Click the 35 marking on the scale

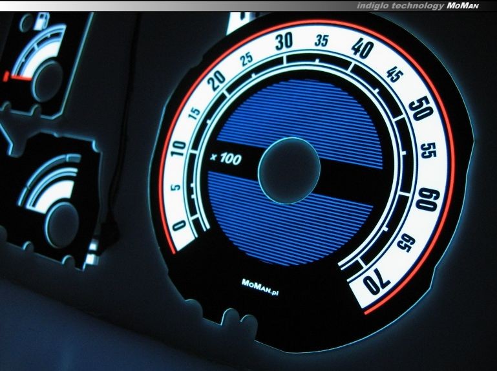tap(321, 41)
